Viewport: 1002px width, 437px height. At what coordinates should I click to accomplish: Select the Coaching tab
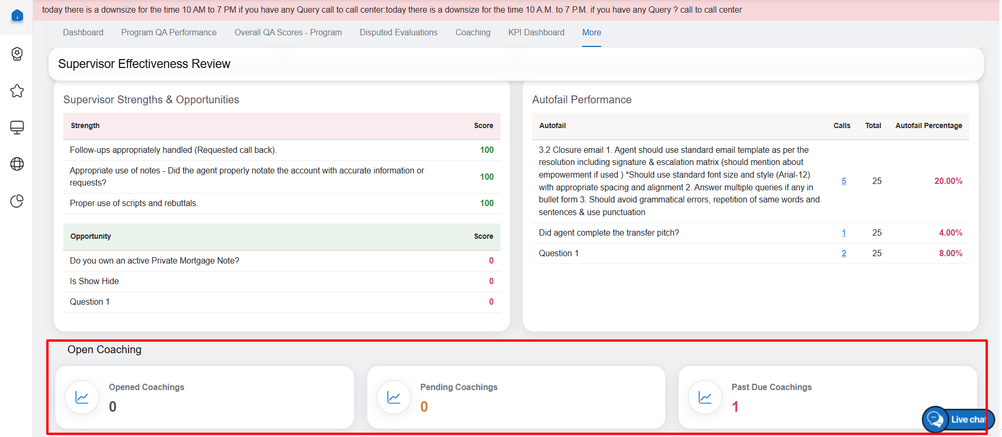tap(473, 33)
